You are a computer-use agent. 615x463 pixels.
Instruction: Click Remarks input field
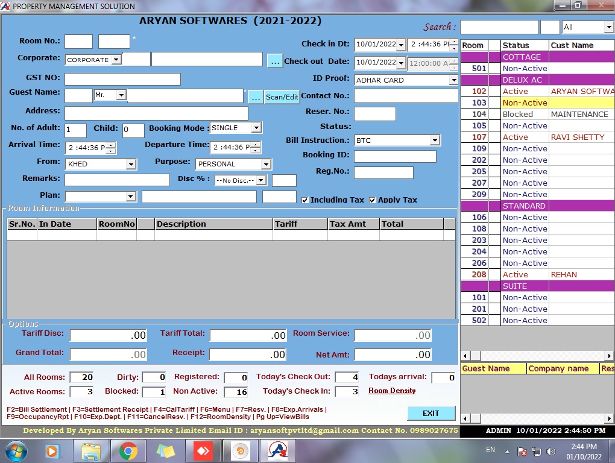117,180
